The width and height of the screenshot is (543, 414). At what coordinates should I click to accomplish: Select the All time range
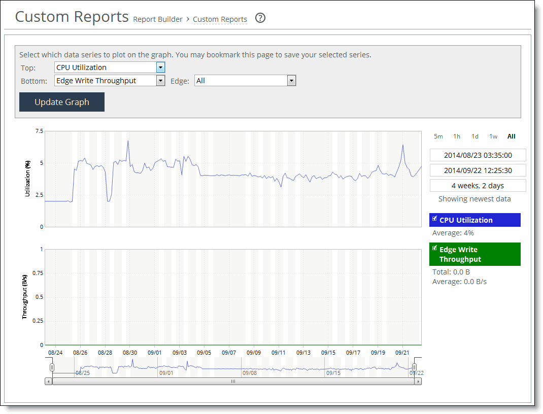(x=512, y=136)
